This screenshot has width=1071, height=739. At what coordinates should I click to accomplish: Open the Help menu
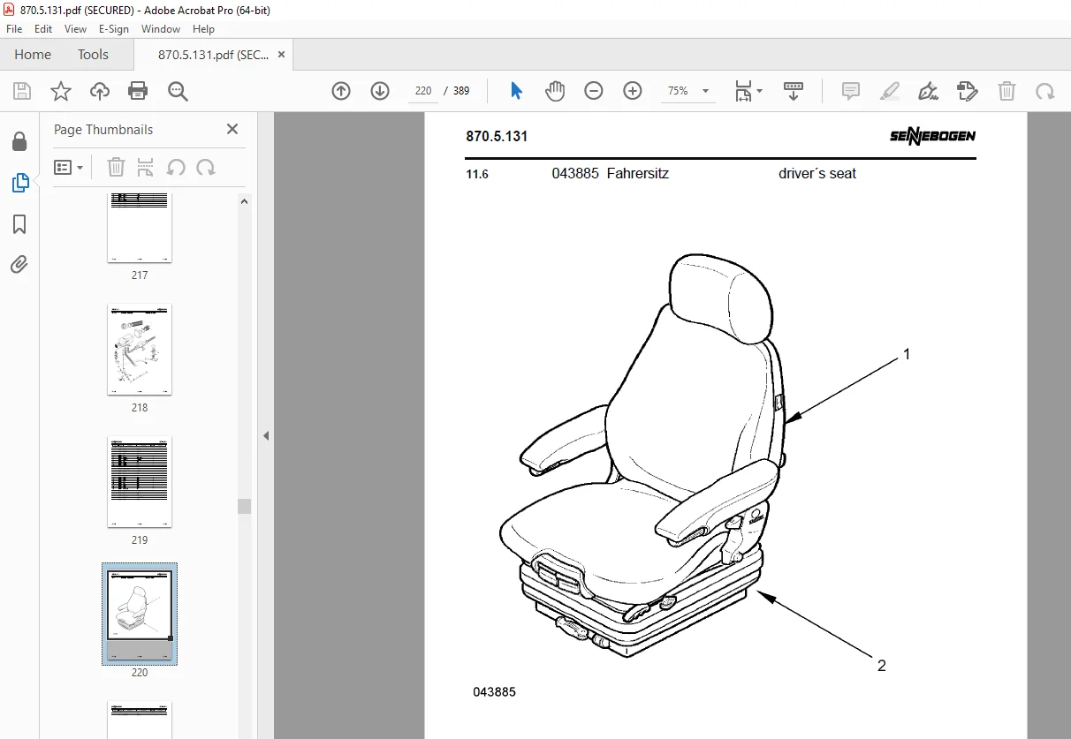(203, 29)
